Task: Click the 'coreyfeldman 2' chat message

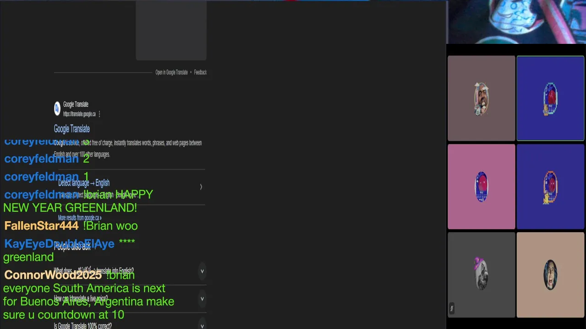Action: coord(47,159)
